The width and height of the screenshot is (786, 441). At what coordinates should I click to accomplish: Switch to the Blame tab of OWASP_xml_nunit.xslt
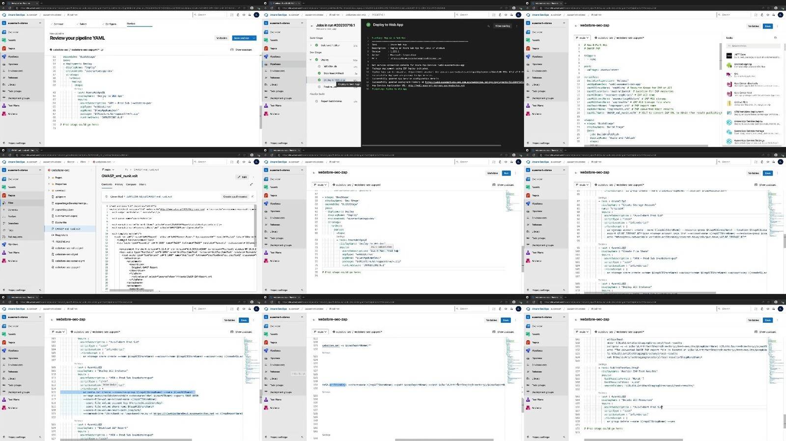point(142,184)
